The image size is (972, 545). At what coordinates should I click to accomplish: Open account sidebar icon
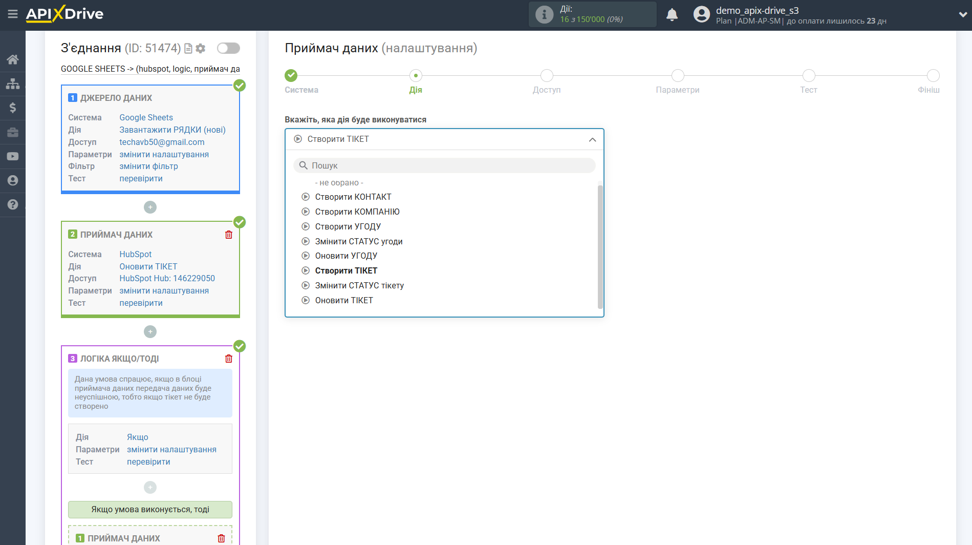(x=13, y=180)
